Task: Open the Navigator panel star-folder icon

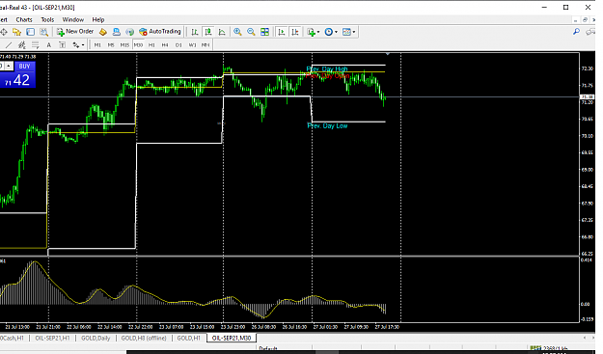Action: pos(16,32)
